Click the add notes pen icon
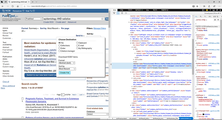This screenshot has width=222, height=120. coord(209,6)
